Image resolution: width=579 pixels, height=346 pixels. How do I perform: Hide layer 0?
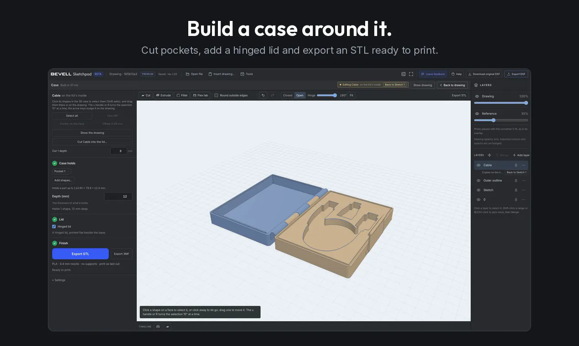click(x=478, y=200)
